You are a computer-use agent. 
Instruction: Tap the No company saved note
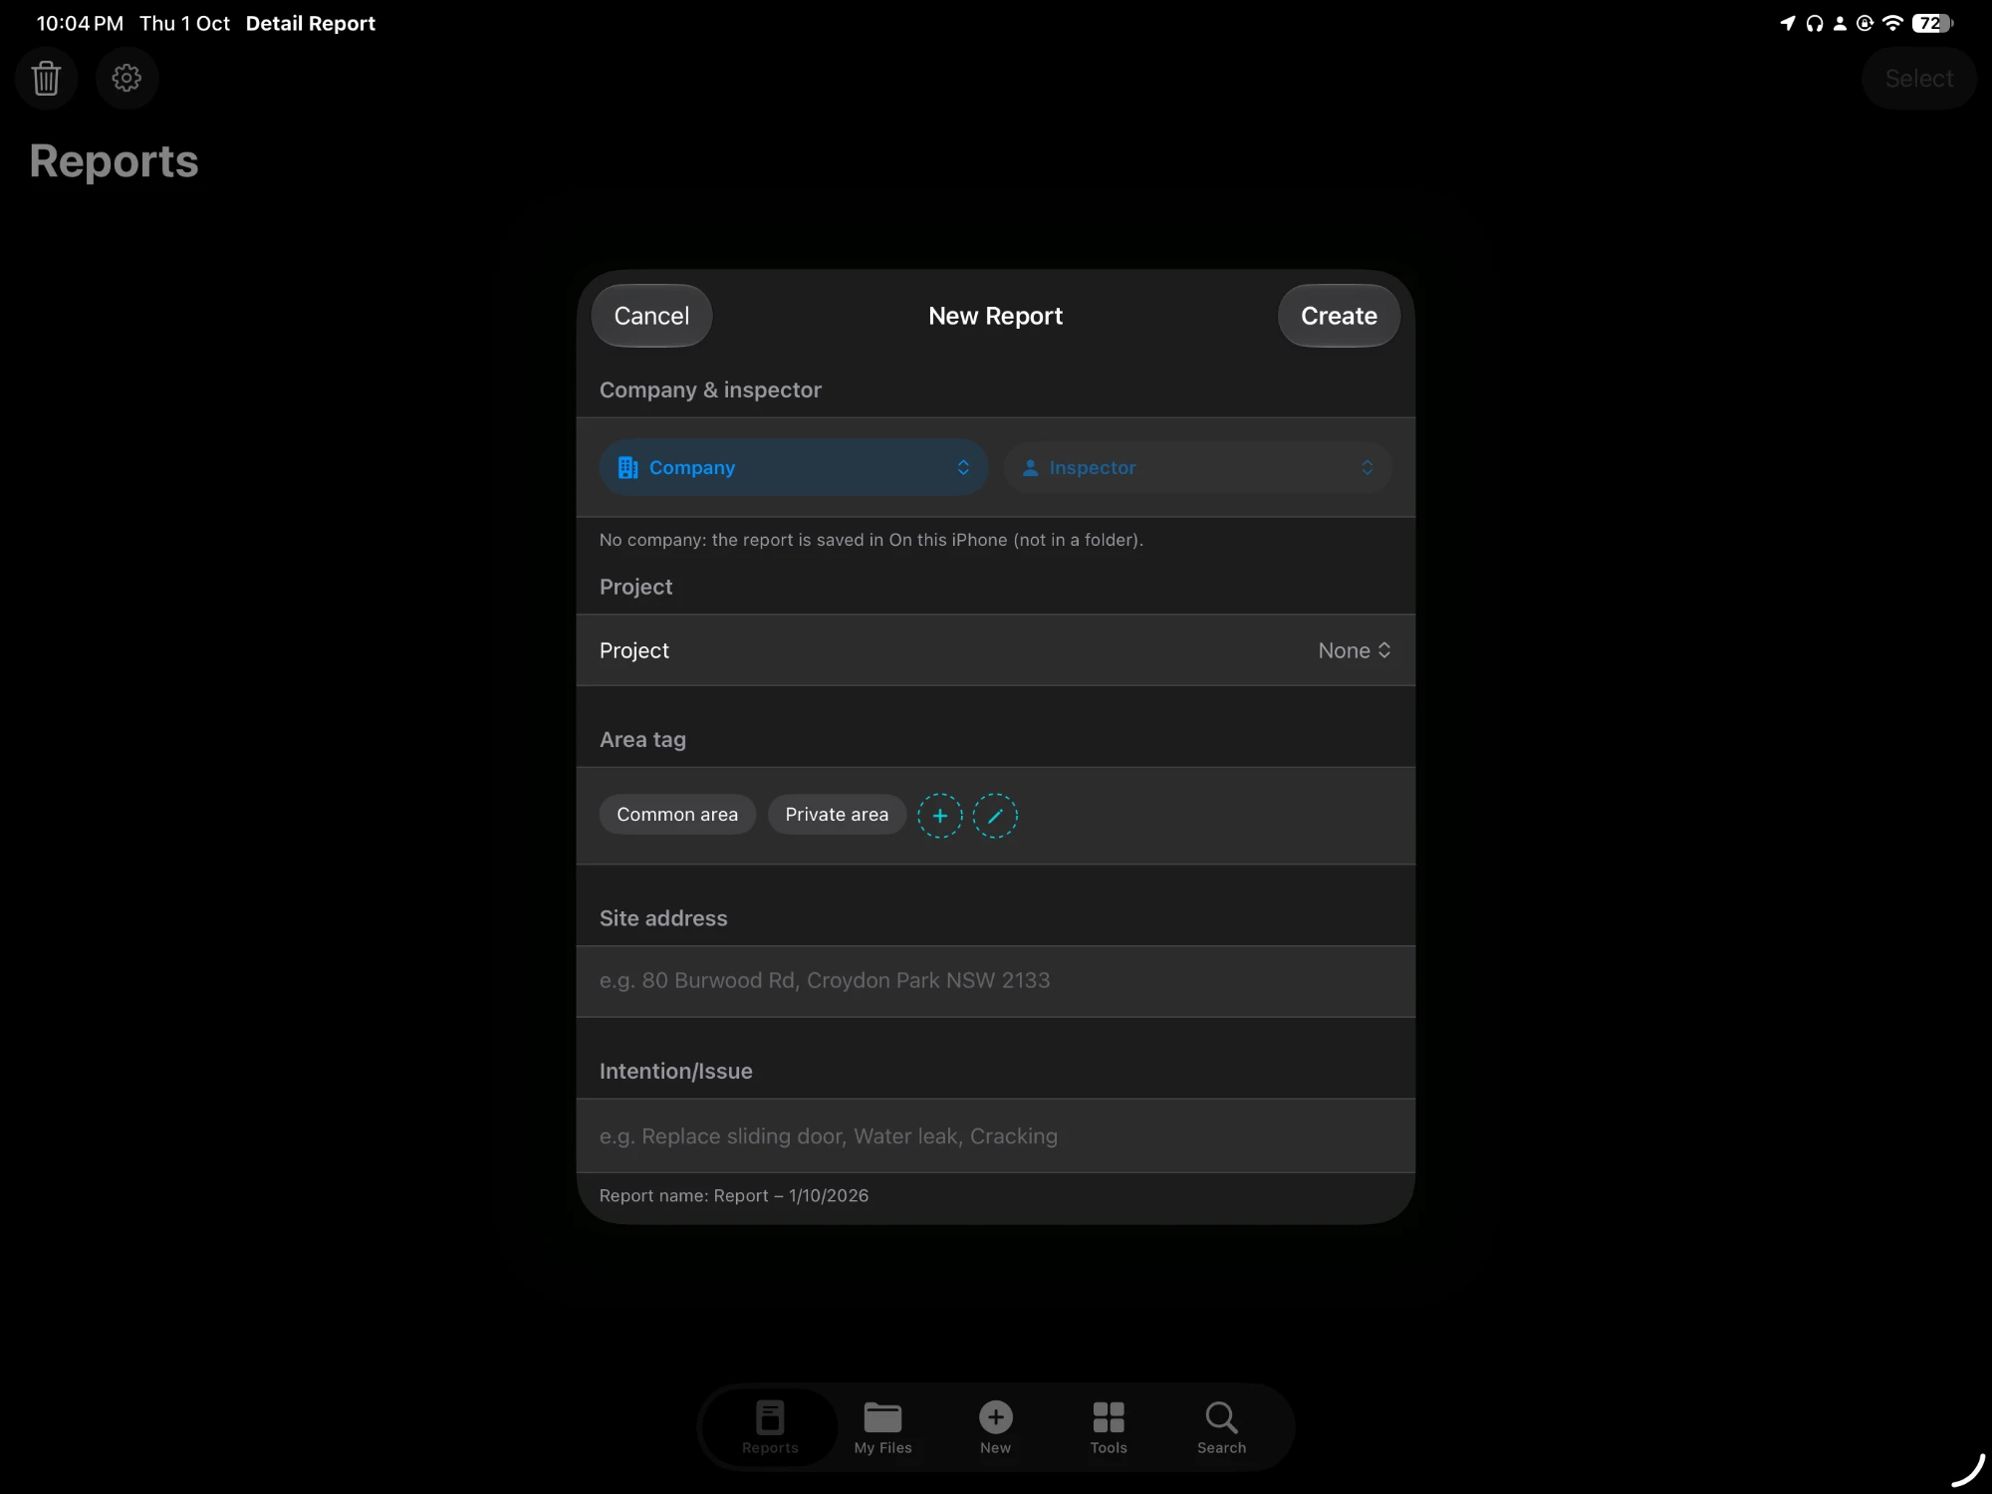[x=871, y=540]
